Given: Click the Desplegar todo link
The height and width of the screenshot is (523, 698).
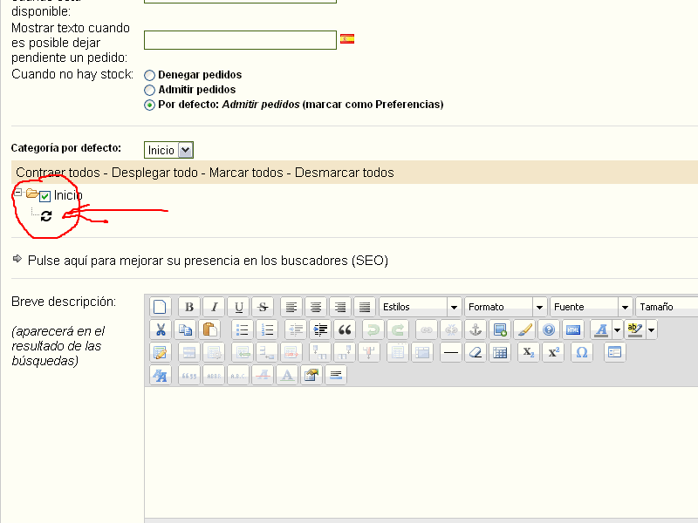Looking at the screenshot, I should point(154,173).
